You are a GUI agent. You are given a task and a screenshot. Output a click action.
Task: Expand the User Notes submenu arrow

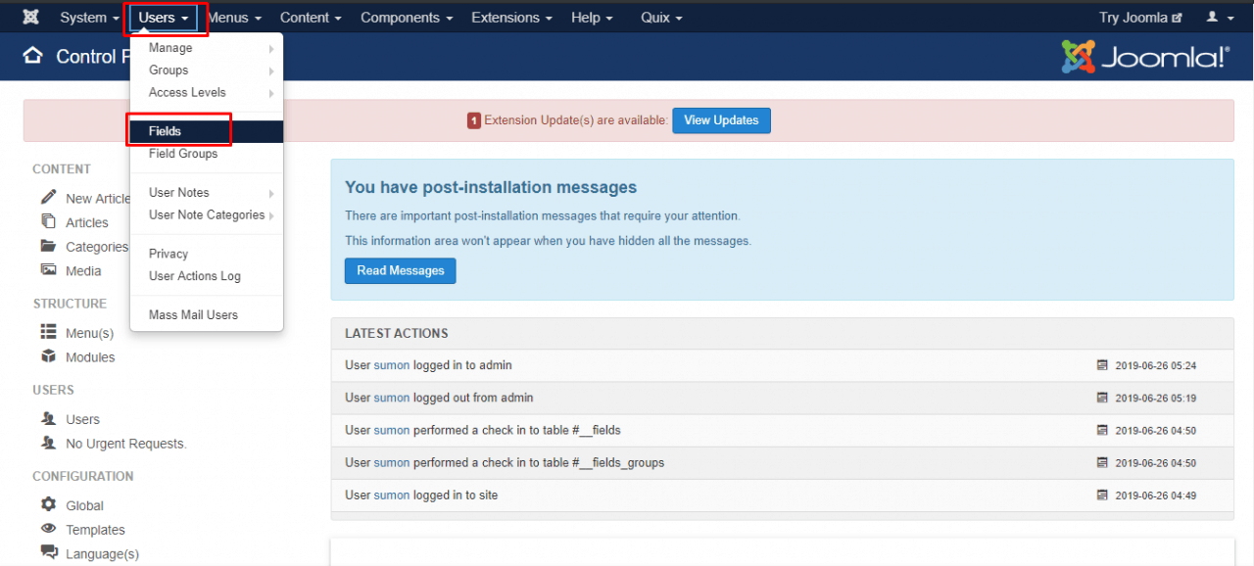coord(271,192)
